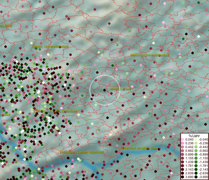Select the -3.690 darkest green legend swatch
209x180 pixels.
196,177
